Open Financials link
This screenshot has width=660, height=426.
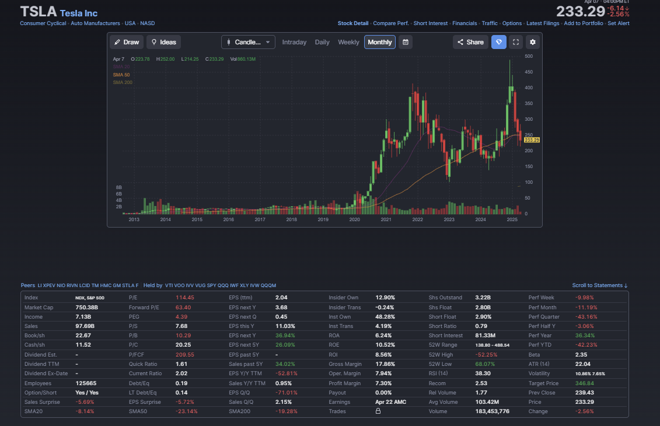tap(465, 23)
